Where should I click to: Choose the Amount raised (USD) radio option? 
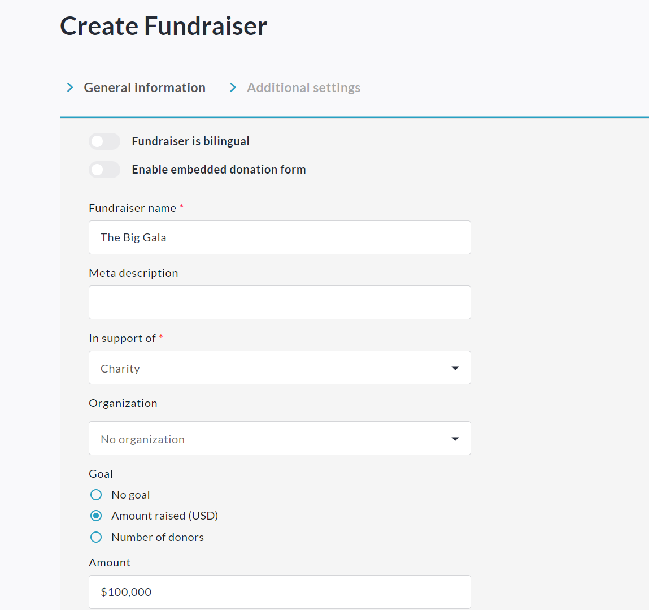[x=96, y=516]
